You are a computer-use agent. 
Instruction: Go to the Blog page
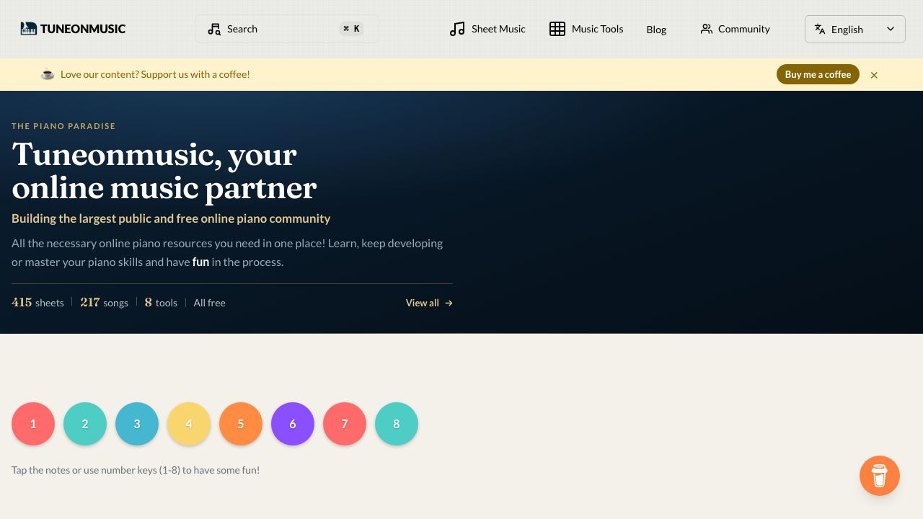pos(656,30)
